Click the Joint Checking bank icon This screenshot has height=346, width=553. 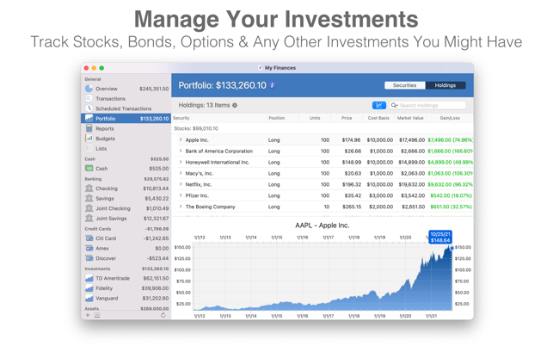coord(89,208)
